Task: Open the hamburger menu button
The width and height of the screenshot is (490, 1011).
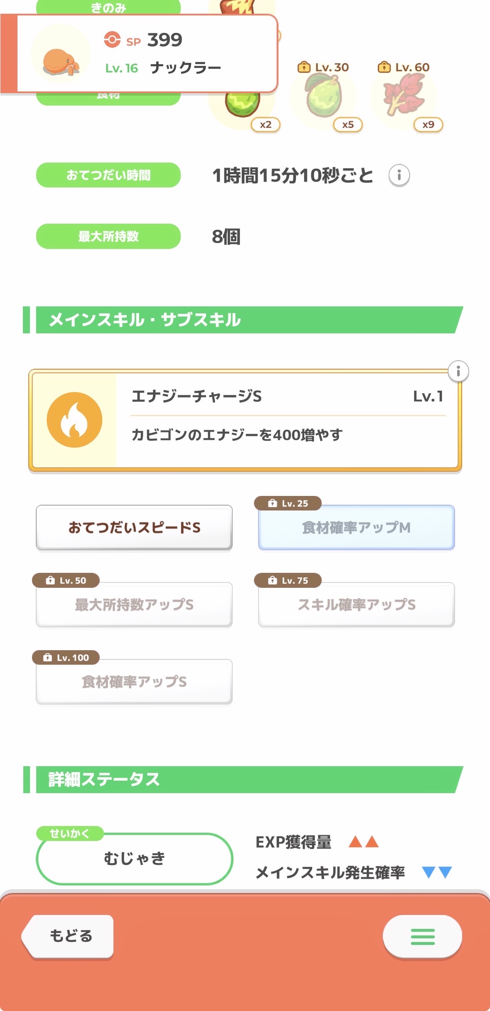Action: coord(422,936)
